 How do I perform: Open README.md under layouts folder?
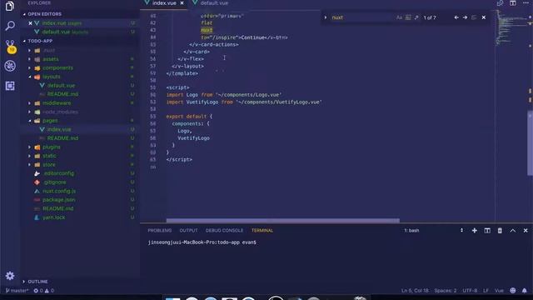(x=62, y=94)
